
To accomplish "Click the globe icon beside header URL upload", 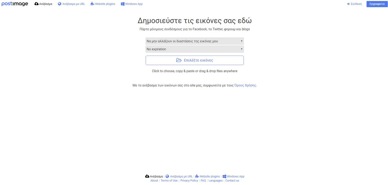I will tap(60, 4).
